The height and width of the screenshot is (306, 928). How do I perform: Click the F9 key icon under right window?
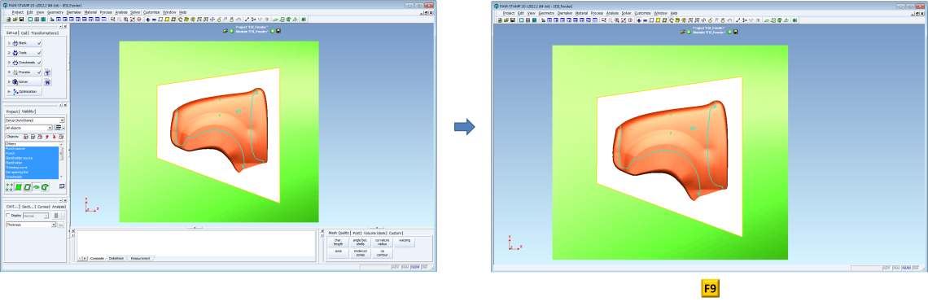tap(710, 288)
